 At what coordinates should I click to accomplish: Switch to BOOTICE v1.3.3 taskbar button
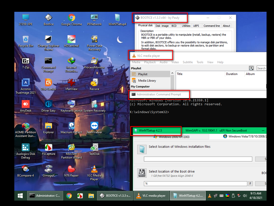115,196
